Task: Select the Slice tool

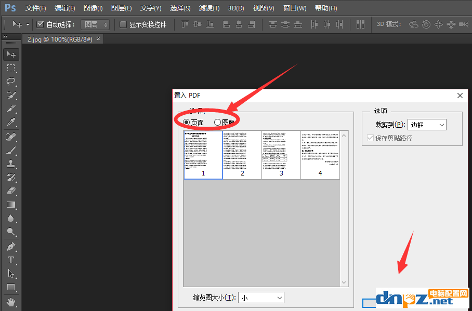Action: point(11,109)
